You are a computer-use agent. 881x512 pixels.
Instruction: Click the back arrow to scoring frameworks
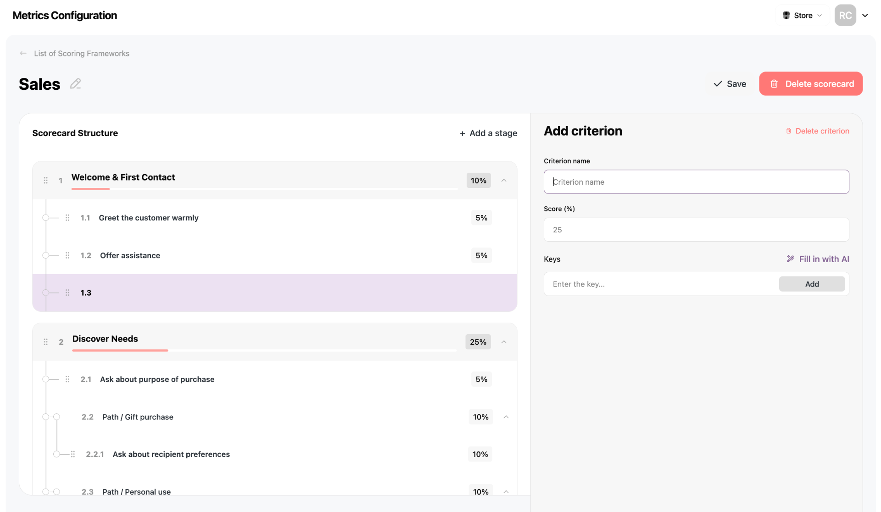tap(23, 53)
